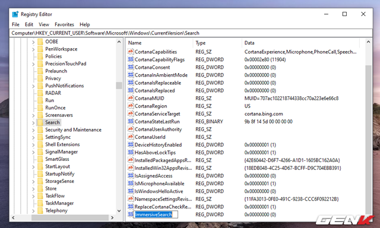Select the Policies key
This screenshot has height=228, width=380.
click(53, 56)
